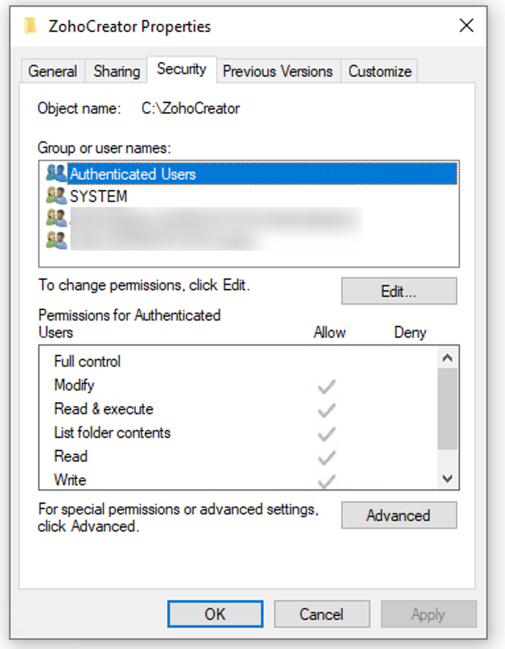Click the permissions list scrollbar thumb
The height and width of the screenshot is (649, 505).
tap(447, 409)
